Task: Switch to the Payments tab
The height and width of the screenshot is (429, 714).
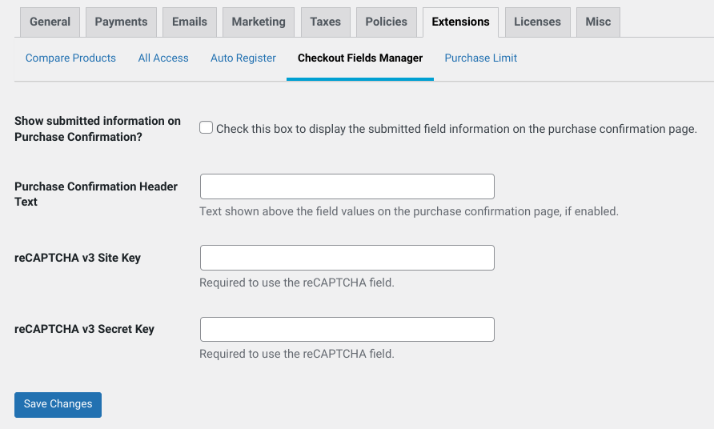Action: pyautogui.click(x=121, y=22)
